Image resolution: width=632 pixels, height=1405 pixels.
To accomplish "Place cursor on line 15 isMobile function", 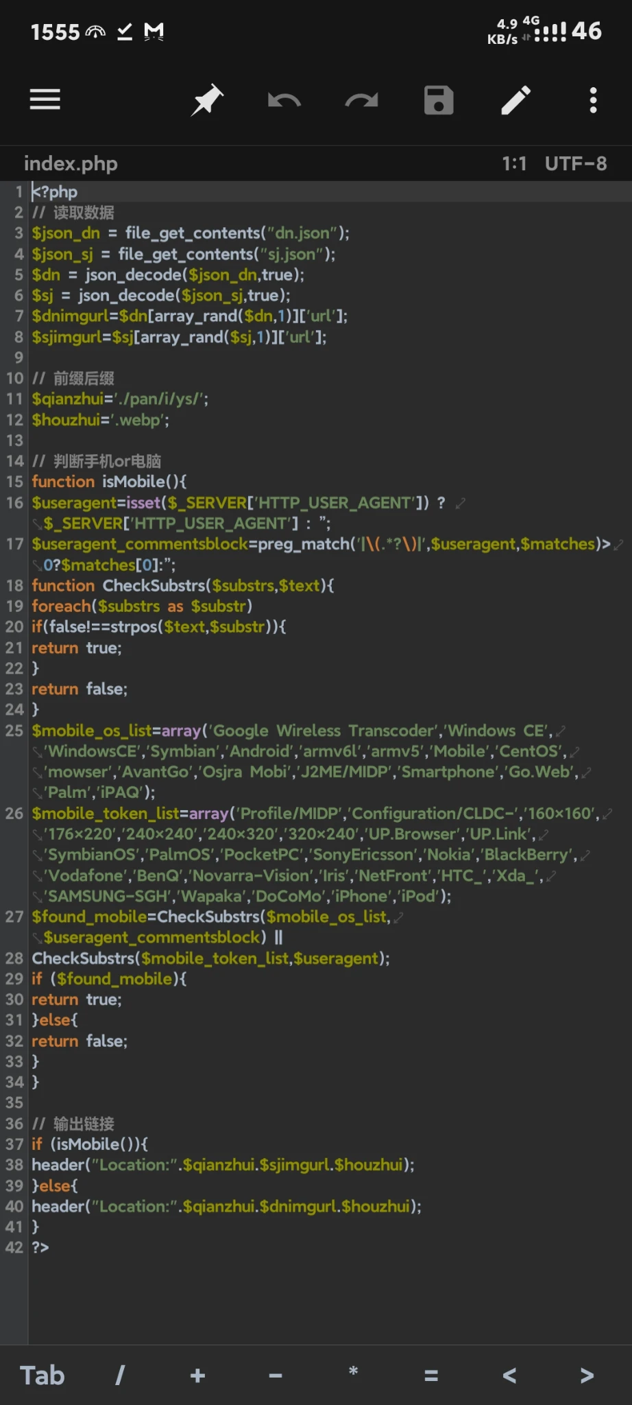I will 134,482.
